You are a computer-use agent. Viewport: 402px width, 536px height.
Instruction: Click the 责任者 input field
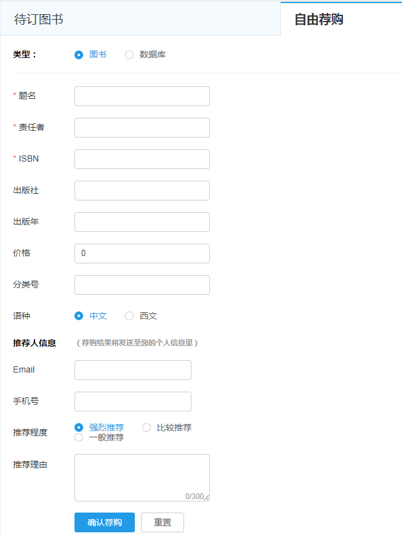coord(142,127)
